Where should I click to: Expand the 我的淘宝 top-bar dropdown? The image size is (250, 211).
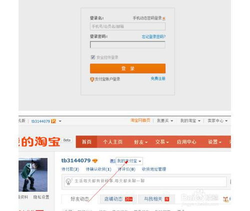pyautogui.click(x=190, y=121)
